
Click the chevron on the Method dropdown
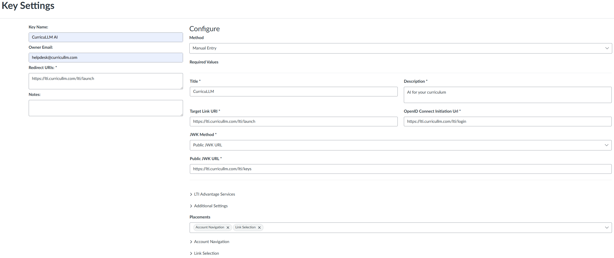pos(607,48)
